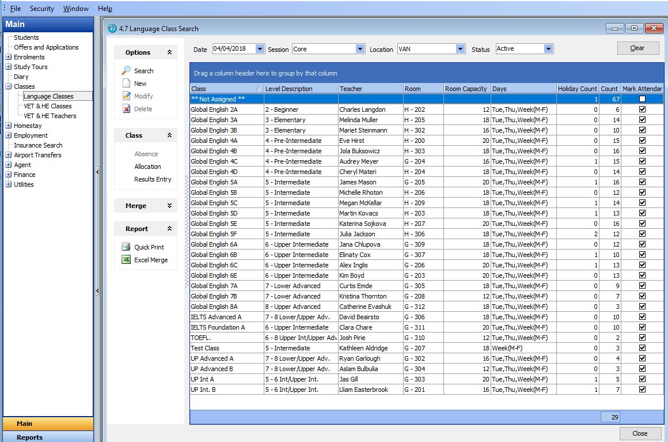668x442 pixels.
Task: Uncheck Mark Attendance for Global English 2A
Action: 642,109
